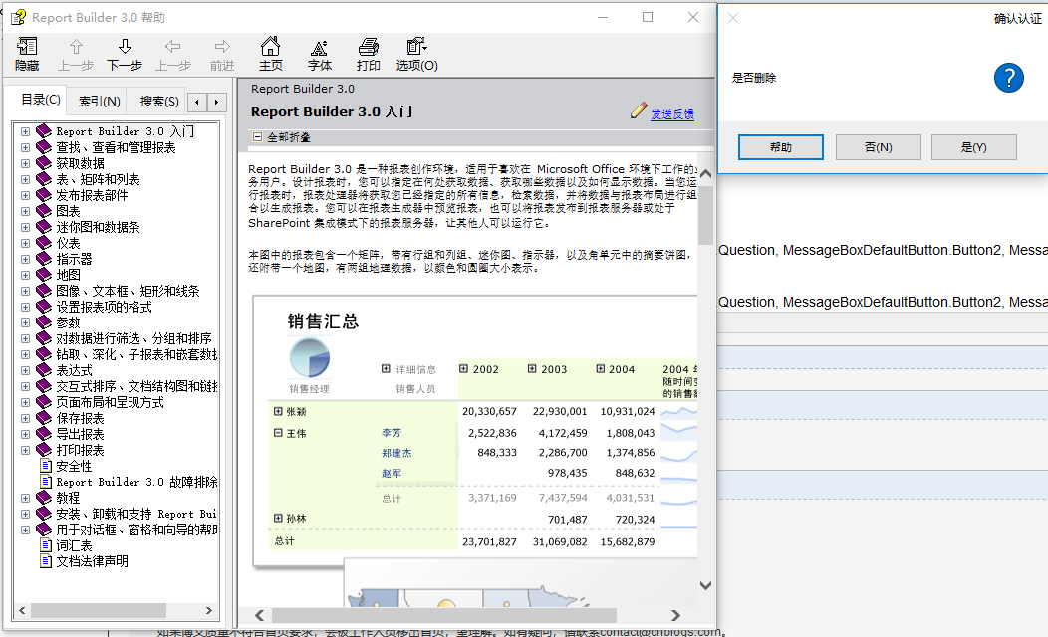This screenshot has height=637, width=1048.
Task: Click the page icon next to 文档法律声明
Action: click(x=46, y=561)
